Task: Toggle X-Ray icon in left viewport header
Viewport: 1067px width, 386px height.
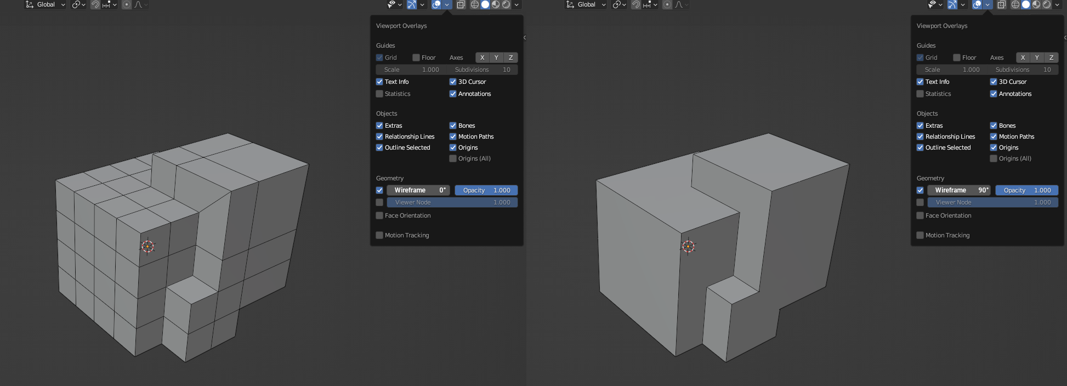Action: 461,4
